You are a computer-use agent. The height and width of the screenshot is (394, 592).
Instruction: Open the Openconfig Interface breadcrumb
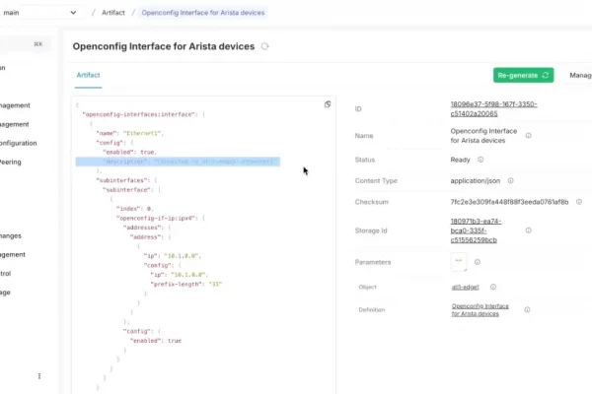(x=202, y=13)
